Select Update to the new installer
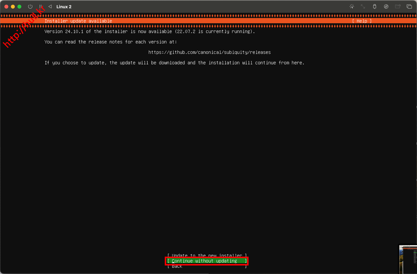417x274 pixels. (207, 255)
